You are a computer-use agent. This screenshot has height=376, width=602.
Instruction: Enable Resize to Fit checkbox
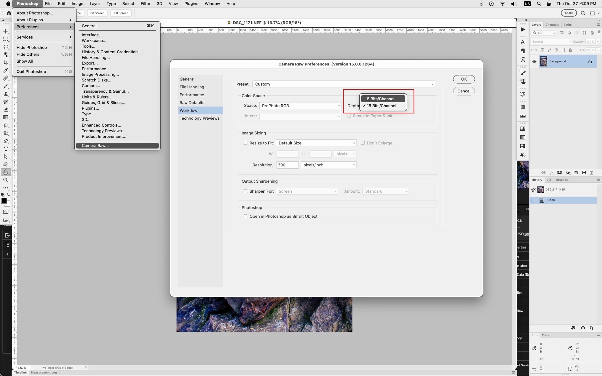click(x=246, y=143)
